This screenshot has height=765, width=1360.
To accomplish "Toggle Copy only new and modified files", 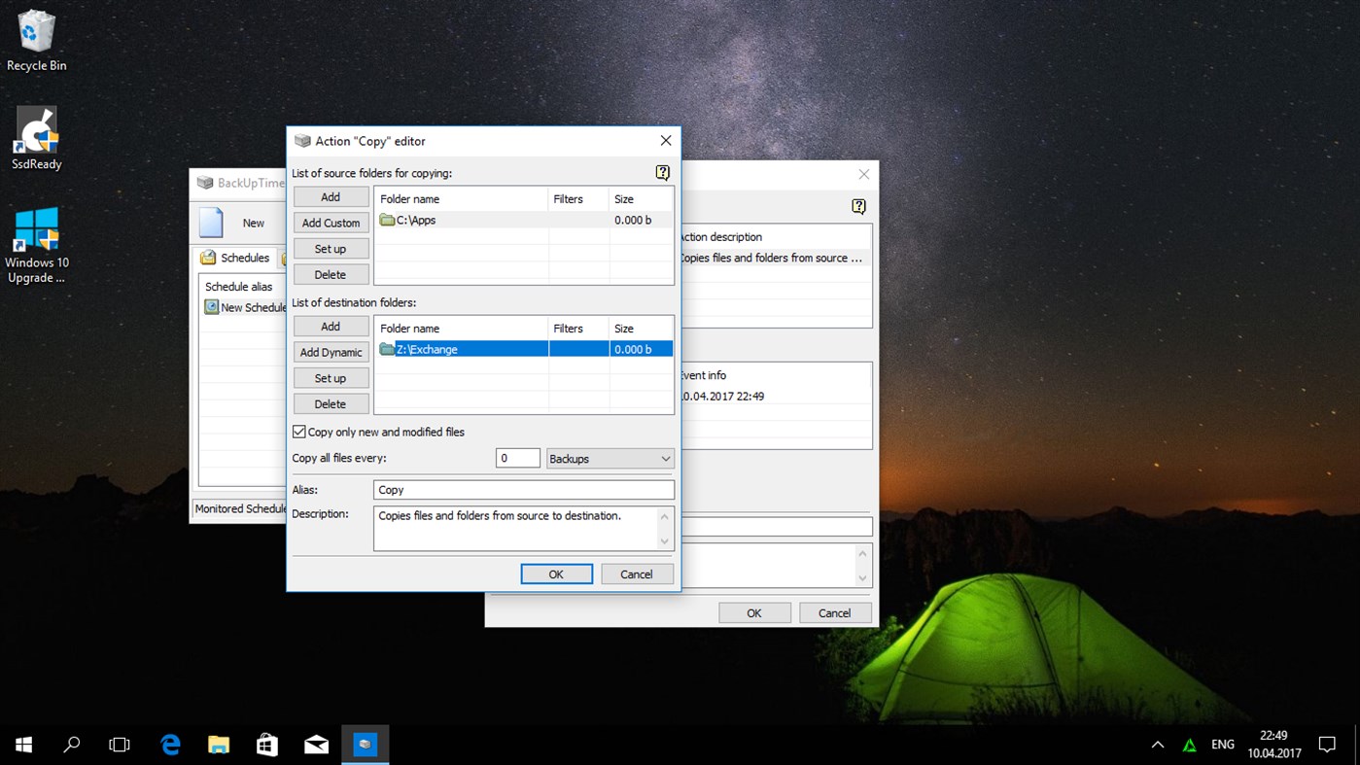I will (297, 432).
